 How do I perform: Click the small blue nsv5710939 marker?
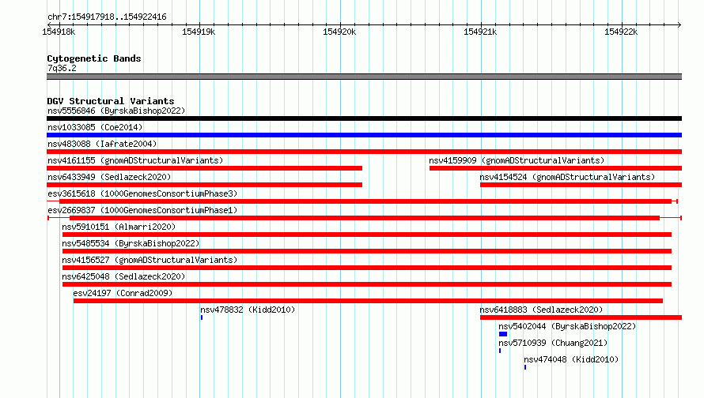pos(500,351)
